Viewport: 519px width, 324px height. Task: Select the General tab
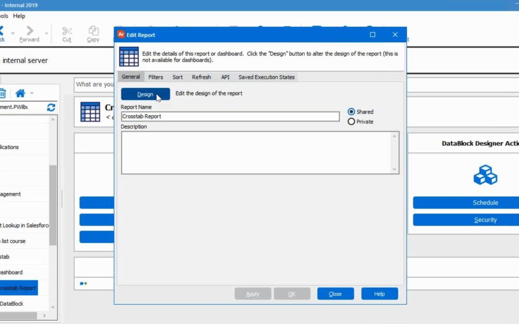(x=131, y=77)
